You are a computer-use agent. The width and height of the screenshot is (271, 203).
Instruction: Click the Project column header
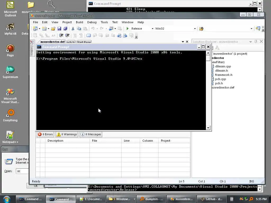point(174,141)
